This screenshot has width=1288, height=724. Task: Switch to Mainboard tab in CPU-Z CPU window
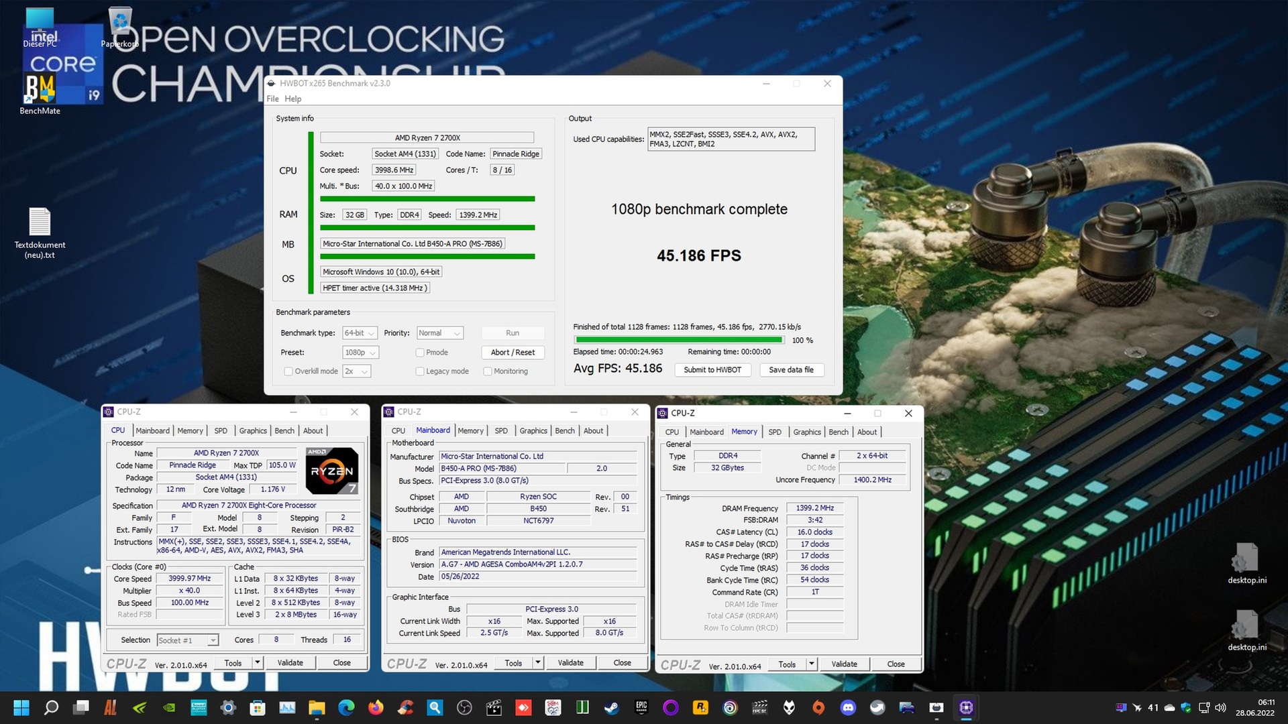coord(152,431)
